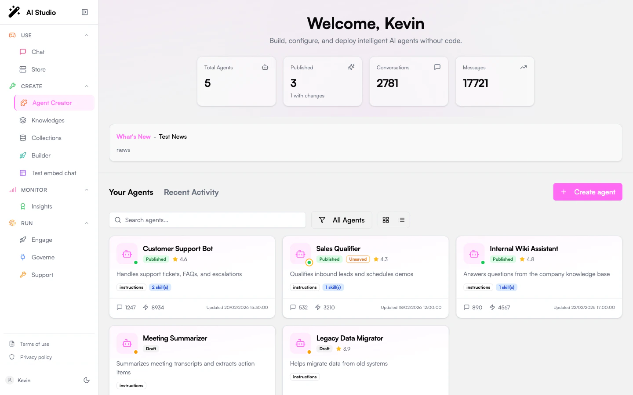633x395 pixels.
Task: Click the AI Studio magic wand logo
Action: coord(15,12)
